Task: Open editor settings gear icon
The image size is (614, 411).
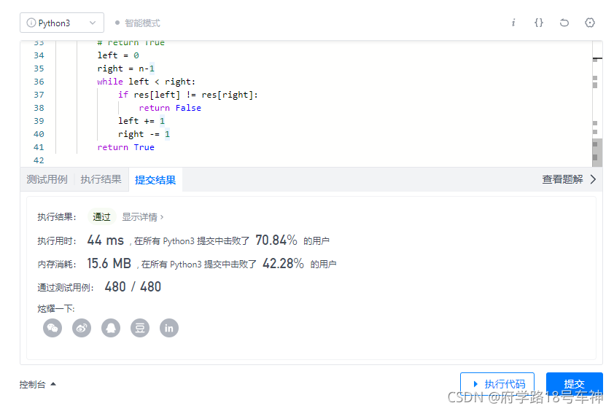Action: pos(590,23)
